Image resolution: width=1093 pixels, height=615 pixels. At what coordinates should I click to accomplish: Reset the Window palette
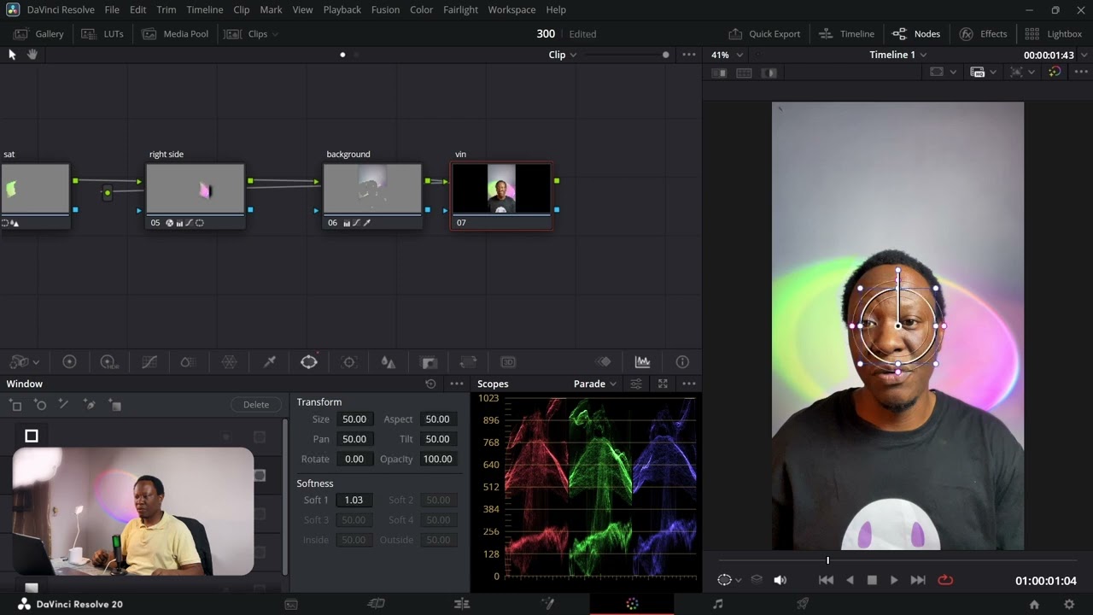(x=430, y=384)
